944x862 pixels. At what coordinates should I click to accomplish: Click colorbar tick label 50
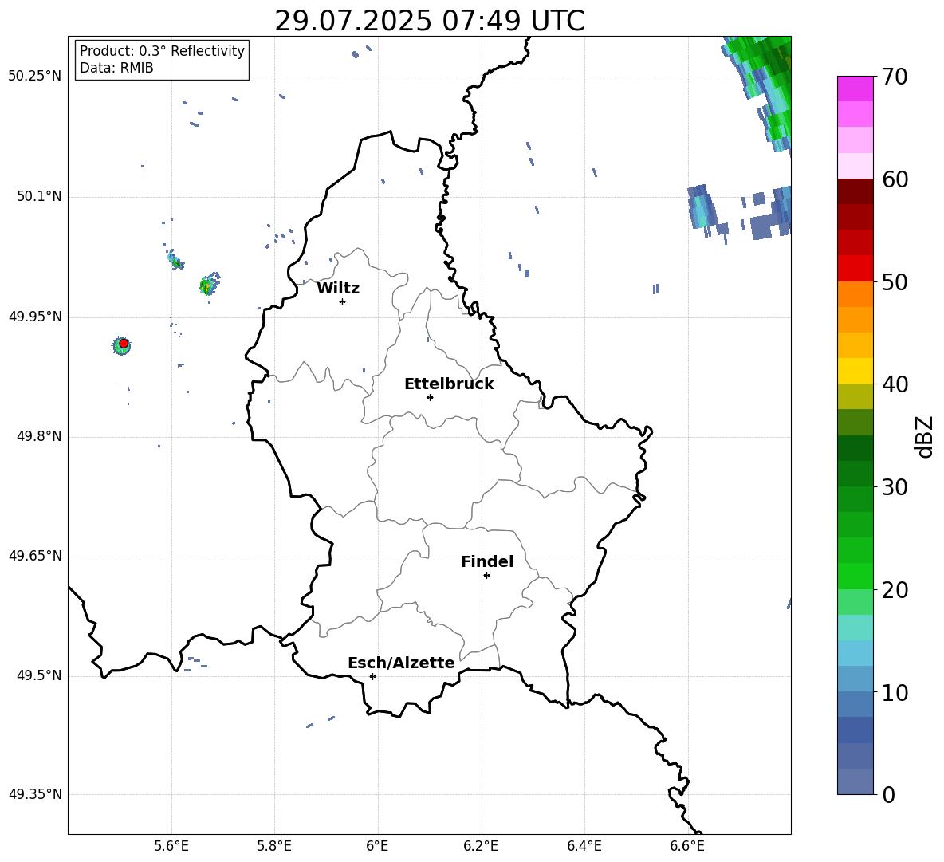tap(895, 281)
